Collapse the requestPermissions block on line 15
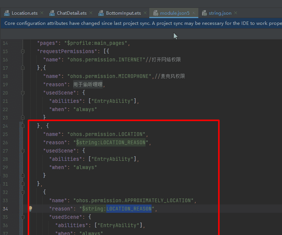282x235 pixels. [23, 51]
